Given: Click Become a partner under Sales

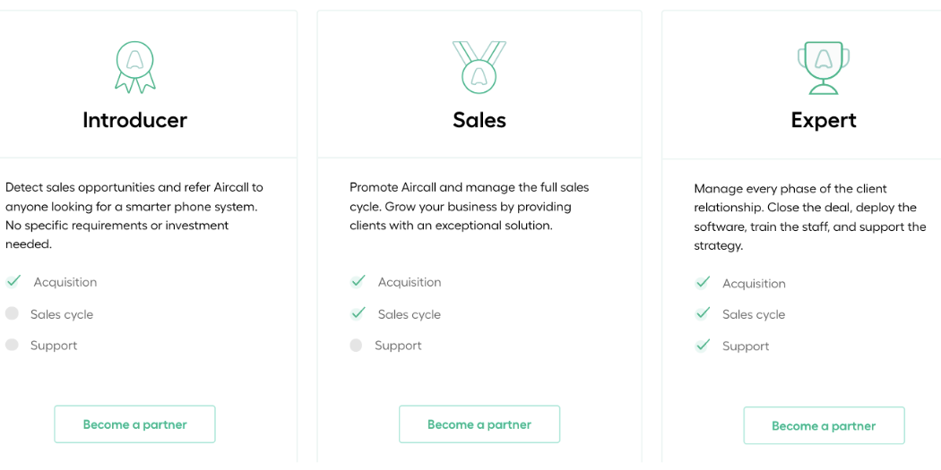Looking at the screenshot, I should tap(479, 424).
